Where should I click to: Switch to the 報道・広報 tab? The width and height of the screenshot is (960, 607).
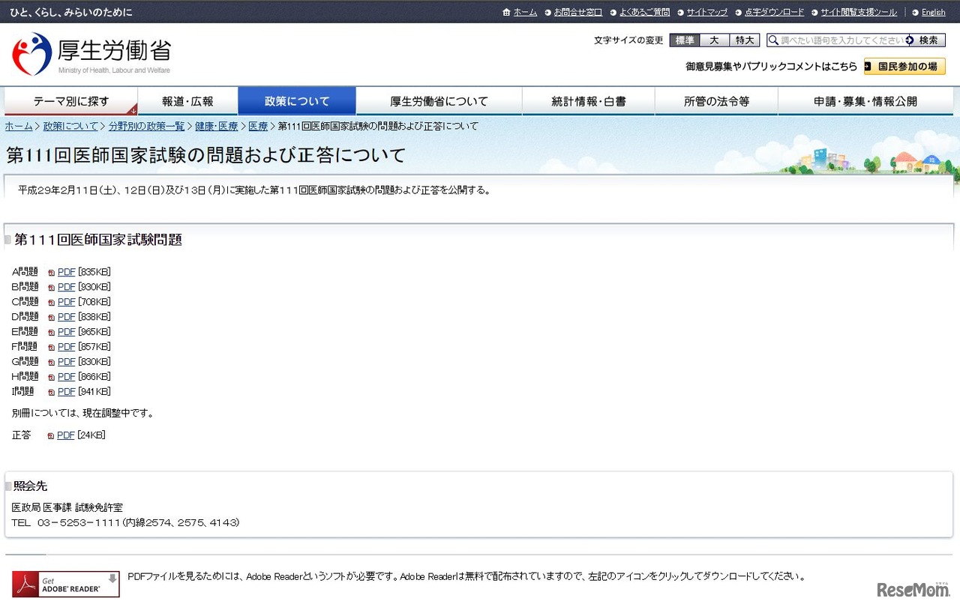point(187,100)
